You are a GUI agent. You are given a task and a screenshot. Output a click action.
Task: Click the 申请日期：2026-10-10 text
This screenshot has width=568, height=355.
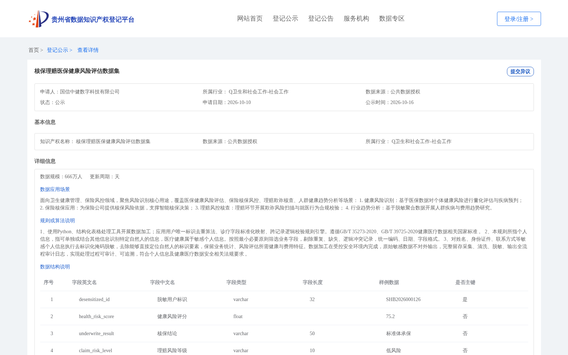click(227, 102)
